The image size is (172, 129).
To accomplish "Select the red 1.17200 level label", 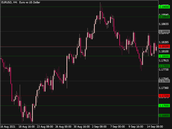I will click(164, 96).
